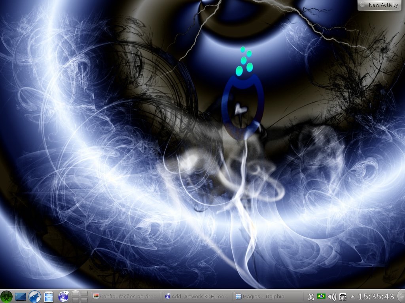The width and height of the screenshot is (405, 303).
Task: Open the speaker volume control
Action: (332, 297)
